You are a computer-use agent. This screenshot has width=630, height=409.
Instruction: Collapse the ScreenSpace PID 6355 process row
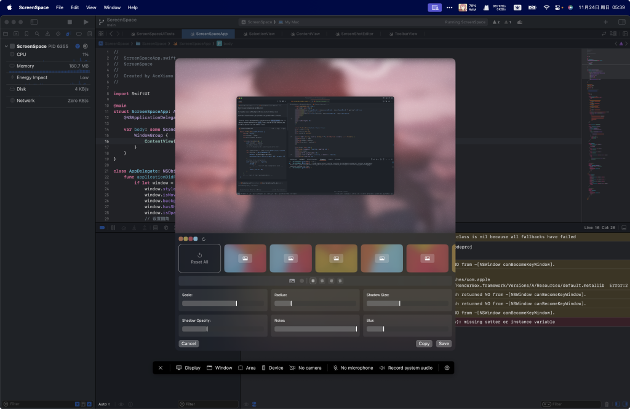pyautogui.click(x=6, y=46)
